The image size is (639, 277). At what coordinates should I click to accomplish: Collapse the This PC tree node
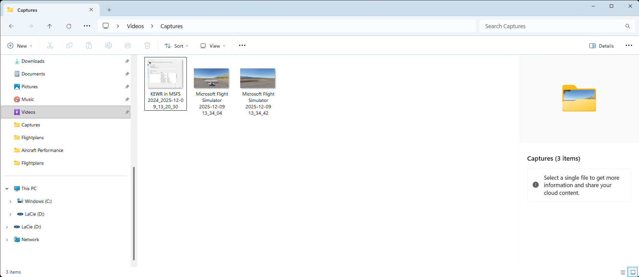coord(7,188)
